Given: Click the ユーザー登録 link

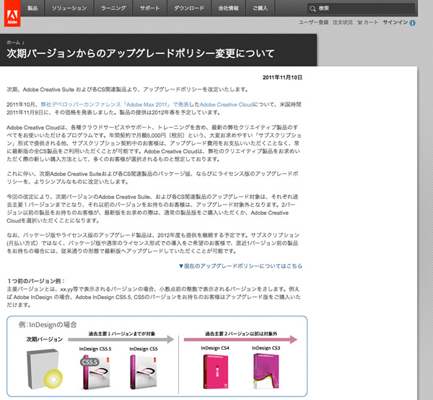Looking at the screenshot, I should click(313, 23).
